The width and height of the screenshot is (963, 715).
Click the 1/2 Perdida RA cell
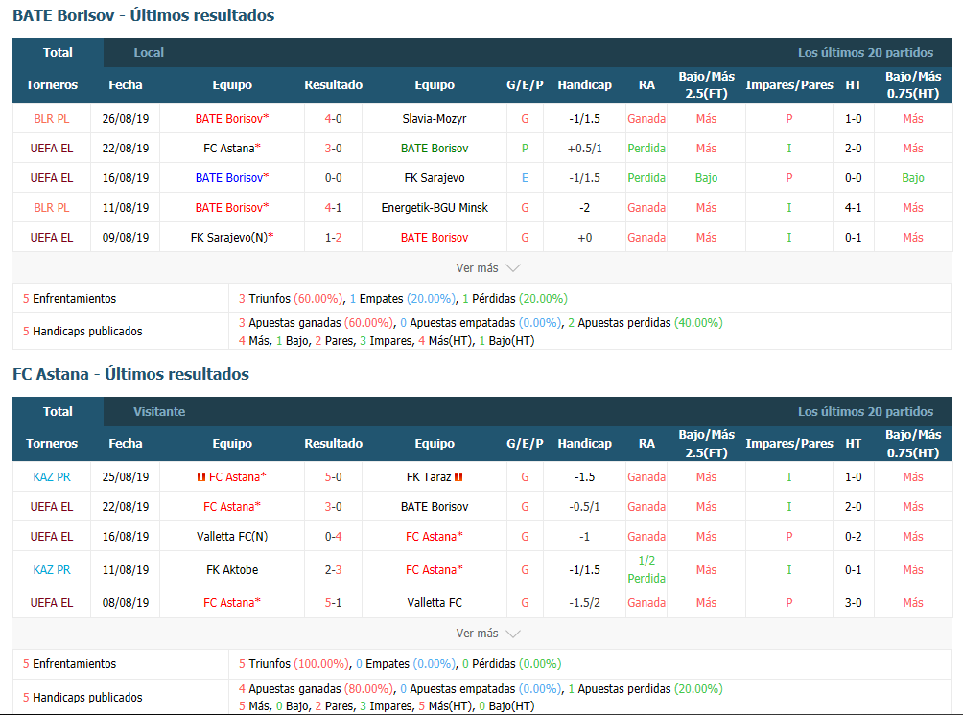tap(646, 569)
